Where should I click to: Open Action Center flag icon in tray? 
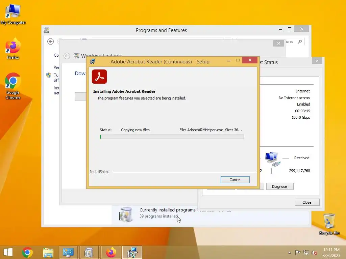(298, 253)
